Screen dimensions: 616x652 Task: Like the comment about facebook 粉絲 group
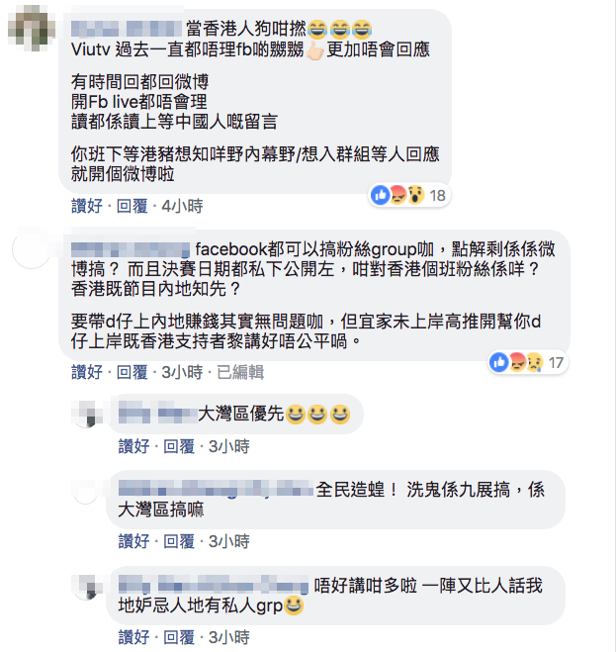click(87, 372)
